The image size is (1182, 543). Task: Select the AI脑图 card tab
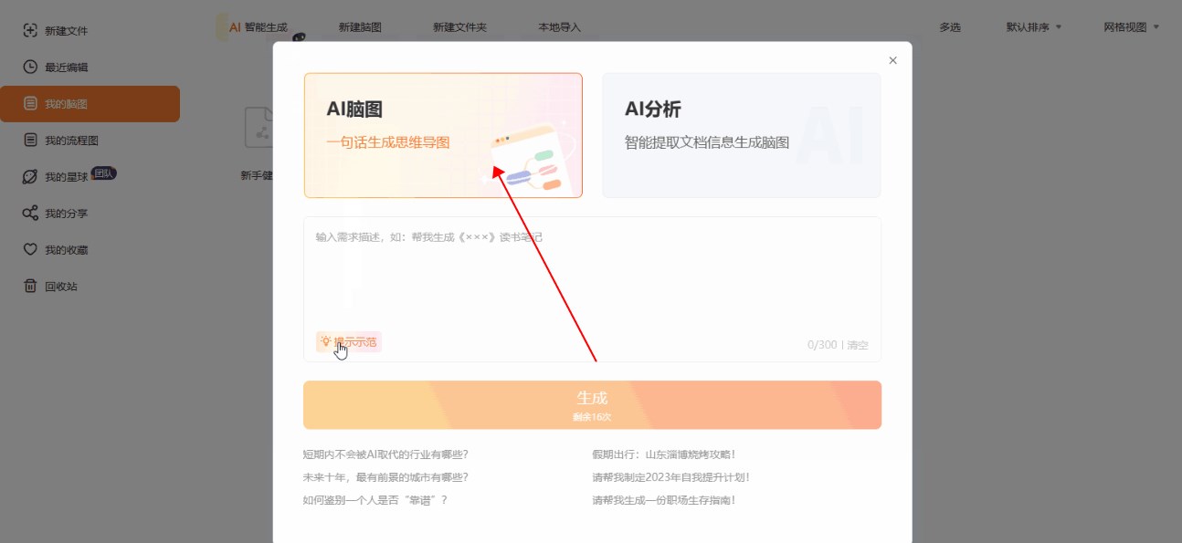443,135
